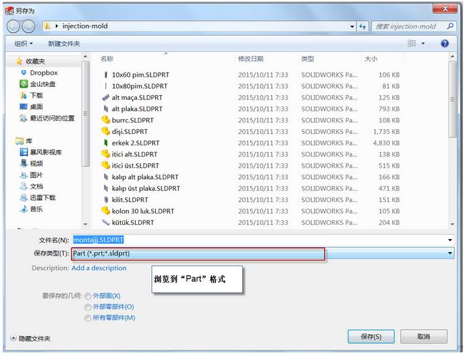
Task: Open the view options icon
Action: pyautogui.click(x=412, y=43)
